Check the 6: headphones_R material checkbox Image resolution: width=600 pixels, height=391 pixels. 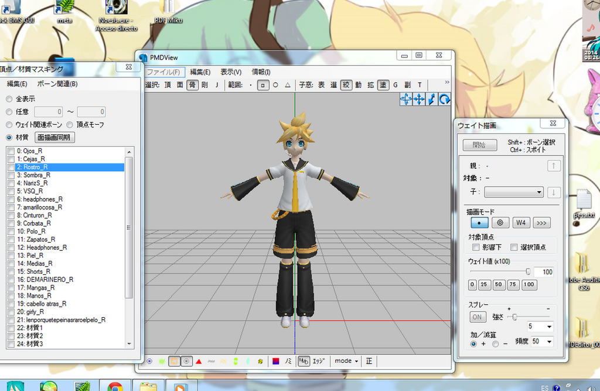[x=11, y=199]
